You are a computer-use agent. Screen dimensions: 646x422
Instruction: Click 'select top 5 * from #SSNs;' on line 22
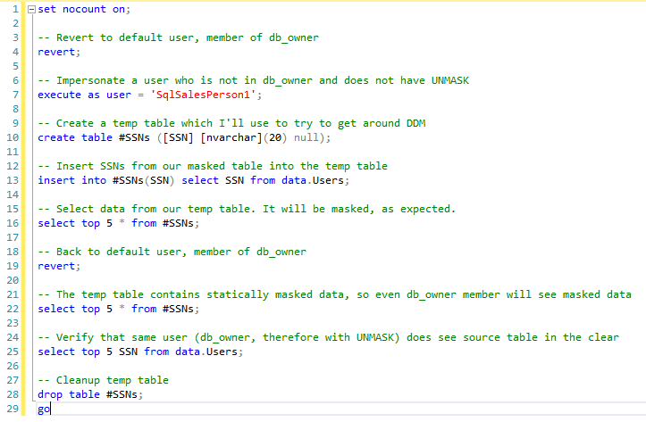tap(119, 309)
